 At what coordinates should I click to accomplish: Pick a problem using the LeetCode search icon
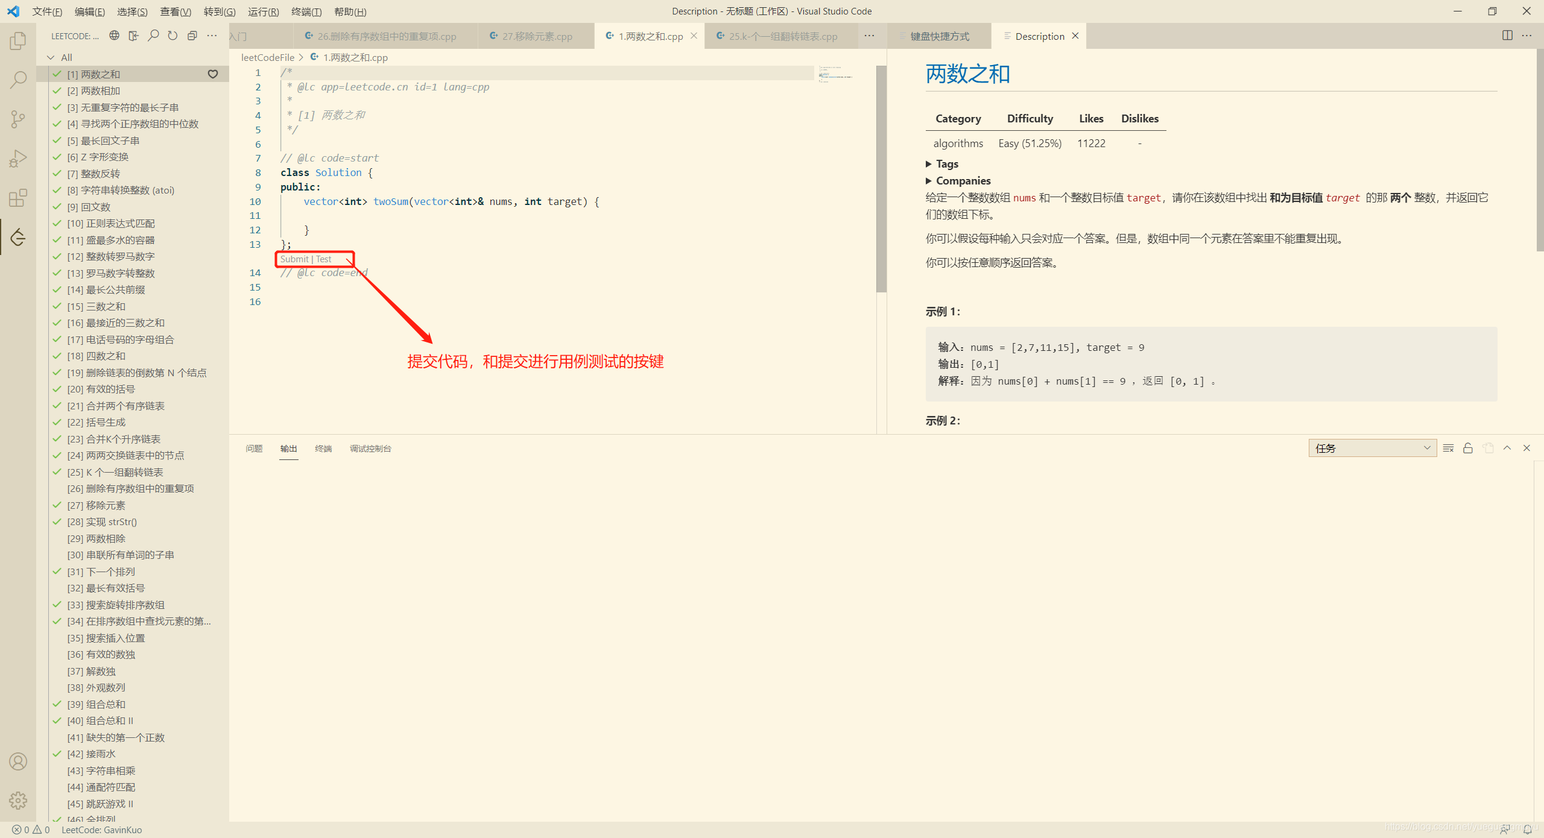153,36
